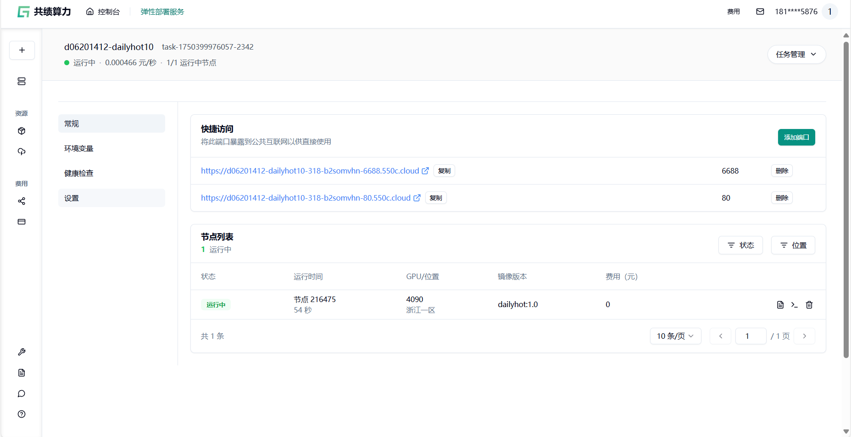Click the page number input field

tap(751, 336)
